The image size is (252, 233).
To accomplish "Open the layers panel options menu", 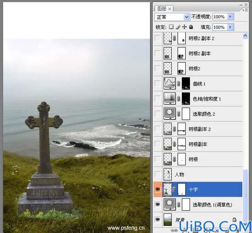I will point(245,10).
